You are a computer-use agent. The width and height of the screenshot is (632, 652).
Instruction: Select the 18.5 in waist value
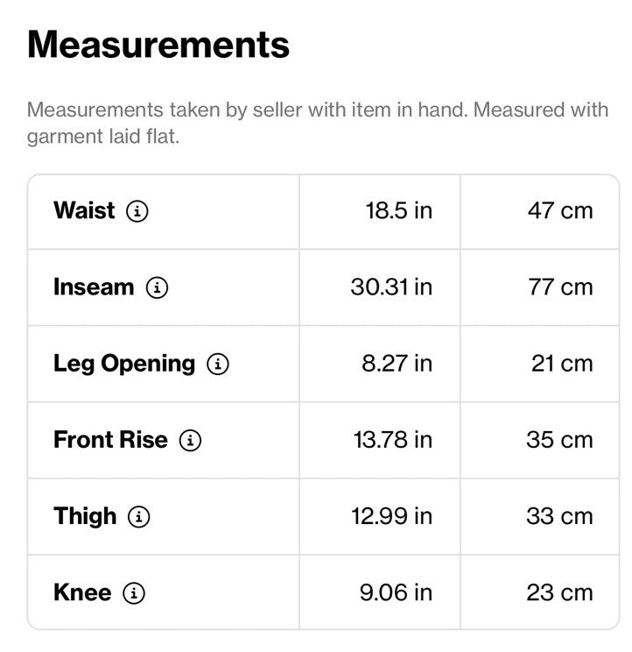(x=399, y=211)
